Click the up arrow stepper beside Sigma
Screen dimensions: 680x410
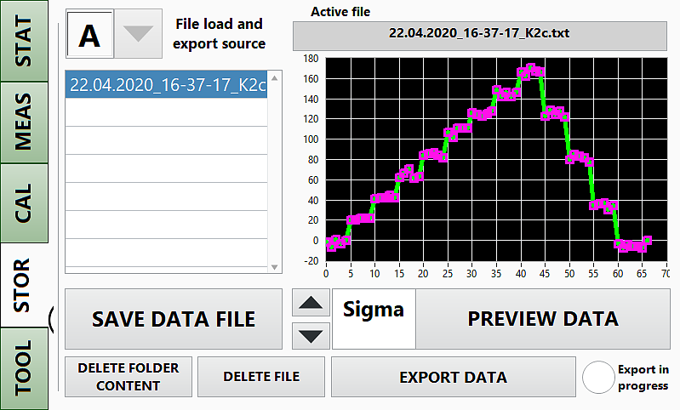tap(310, 302)
